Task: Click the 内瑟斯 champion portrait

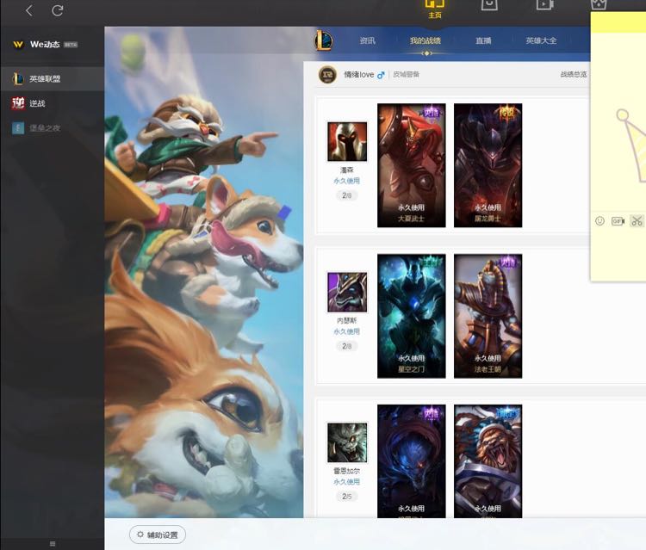Action: [347, 293]
